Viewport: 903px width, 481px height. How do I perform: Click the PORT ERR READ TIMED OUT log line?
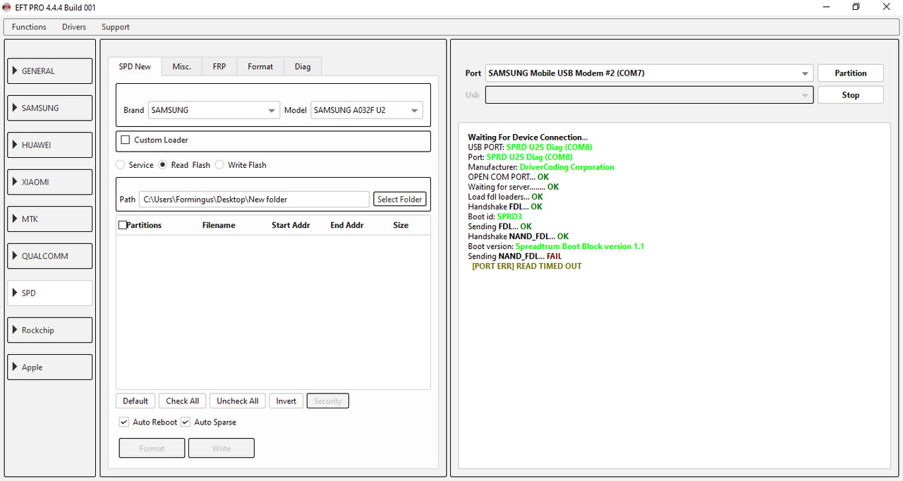(x=527, y=266)
